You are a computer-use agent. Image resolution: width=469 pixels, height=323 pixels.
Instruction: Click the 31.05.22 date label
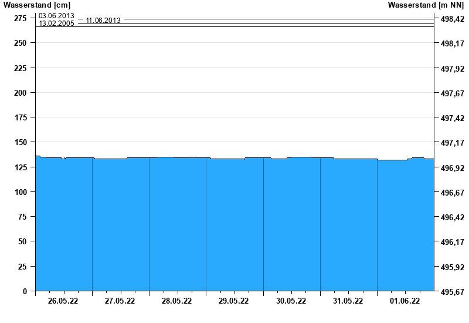click(348, 301)
